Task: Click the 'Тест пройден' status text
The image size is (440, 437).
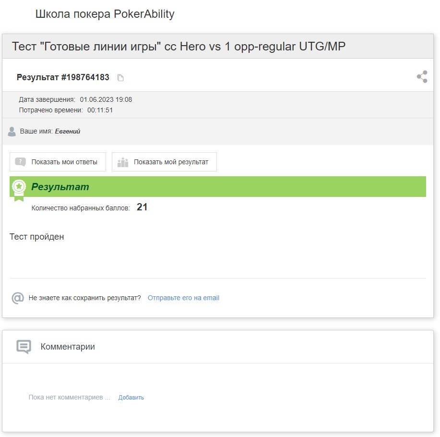Action: (37, 237)
